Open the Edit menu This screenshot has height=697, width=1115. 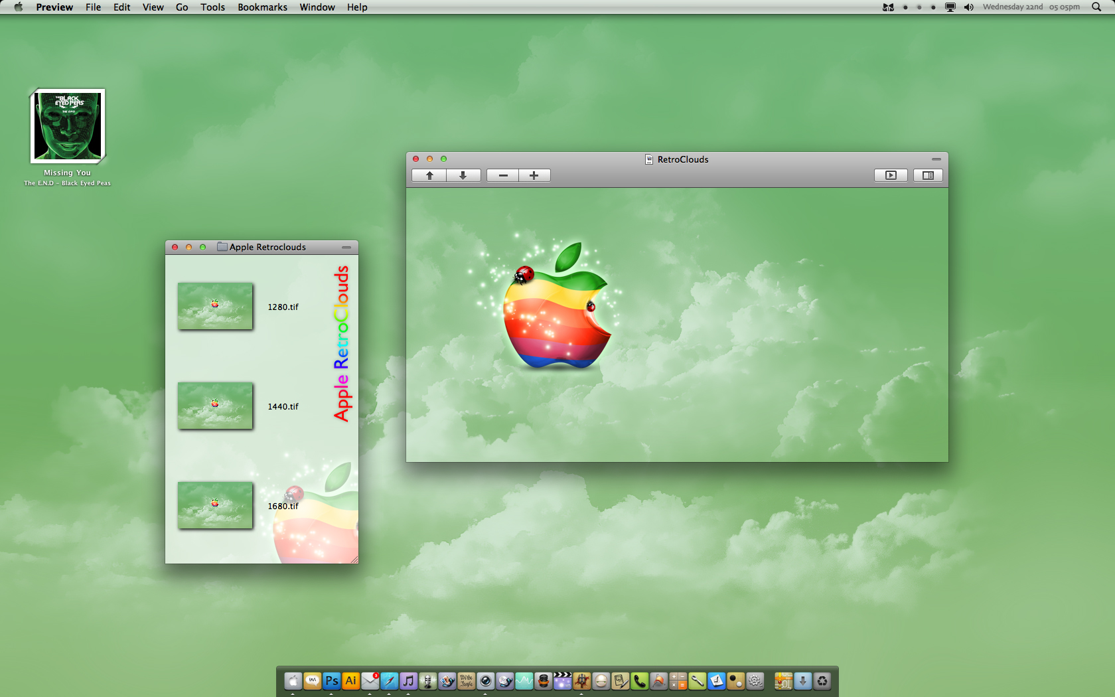point(121,7)
